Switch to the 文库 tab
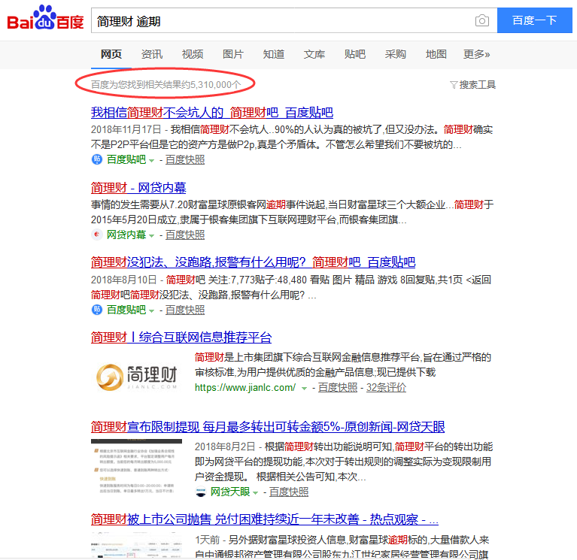Viewport: 577px width, 560px height. (x=314, y=54)
